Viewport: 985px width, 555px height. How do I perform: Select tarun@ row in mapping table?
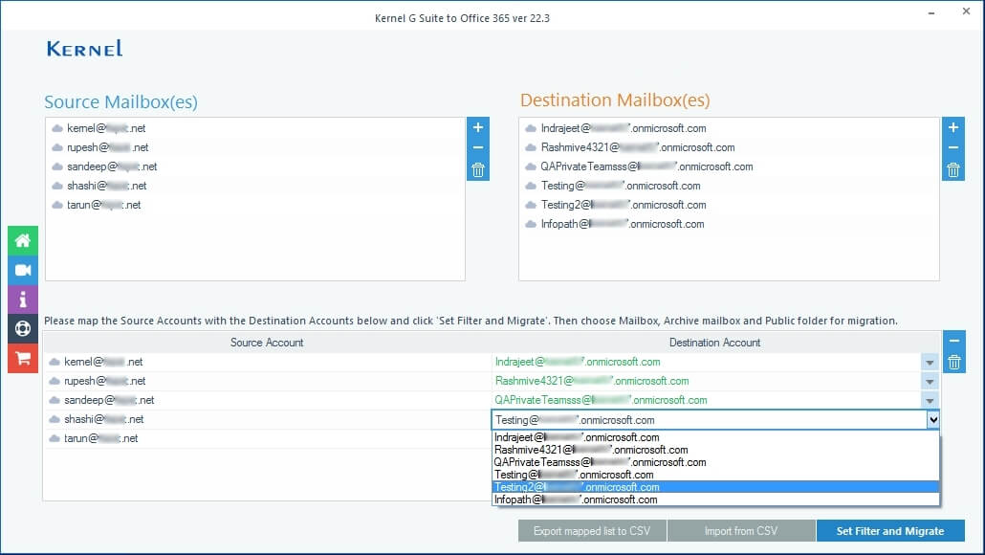coord(267,438)
